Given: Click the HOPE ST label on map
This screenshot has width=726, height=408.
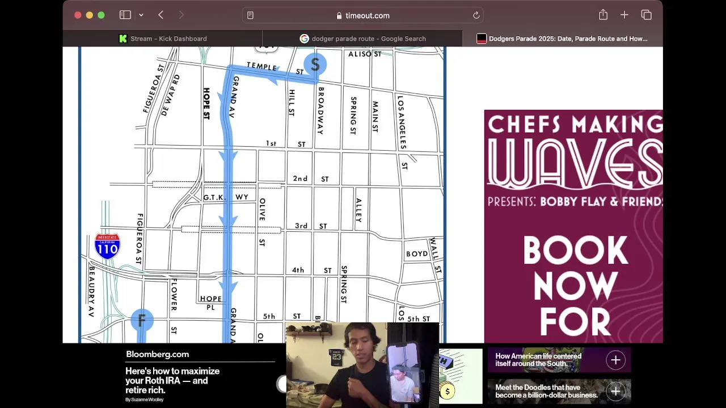Looking at the screenshot, I should point(206,103).
